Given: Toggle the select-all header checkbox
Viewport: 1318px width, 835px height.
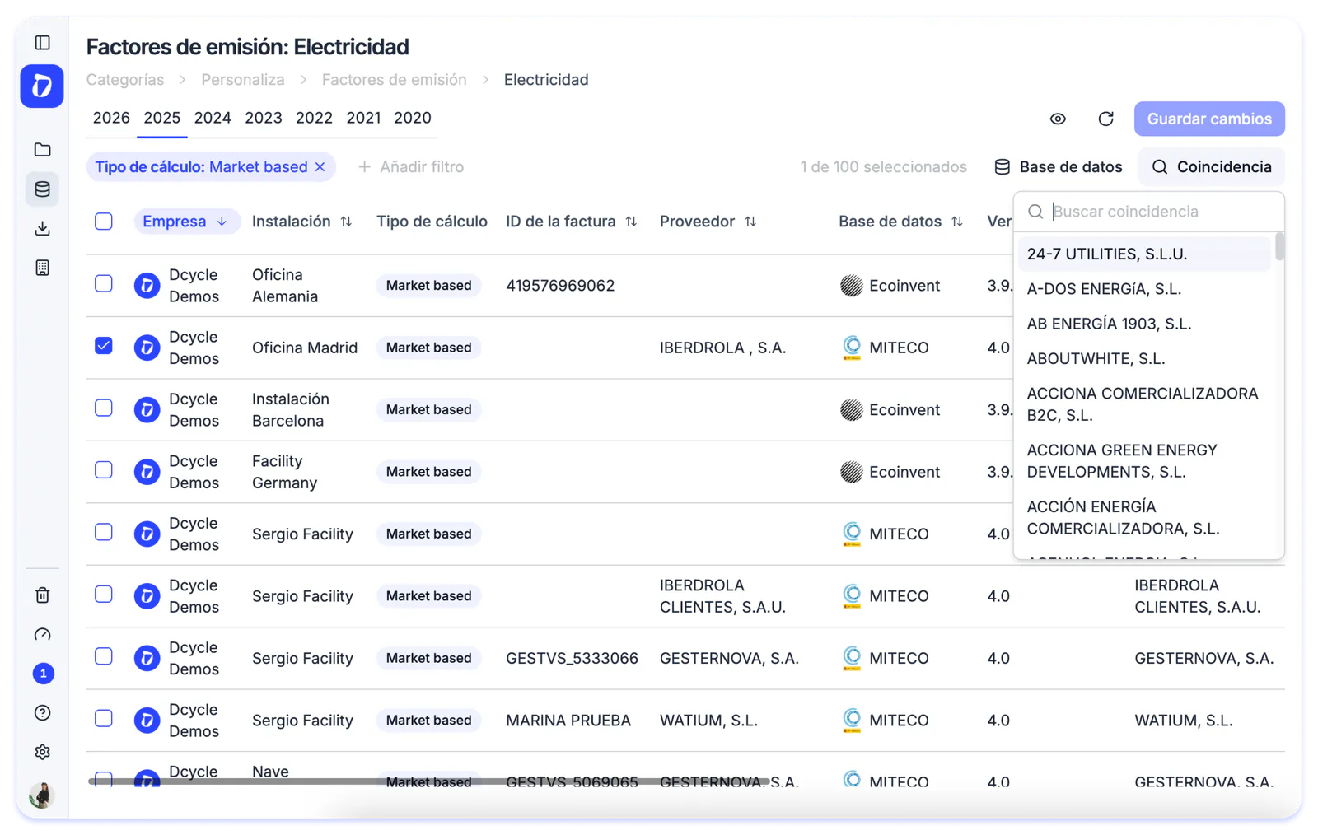Looking at the screenshot, I should point(104,222).
